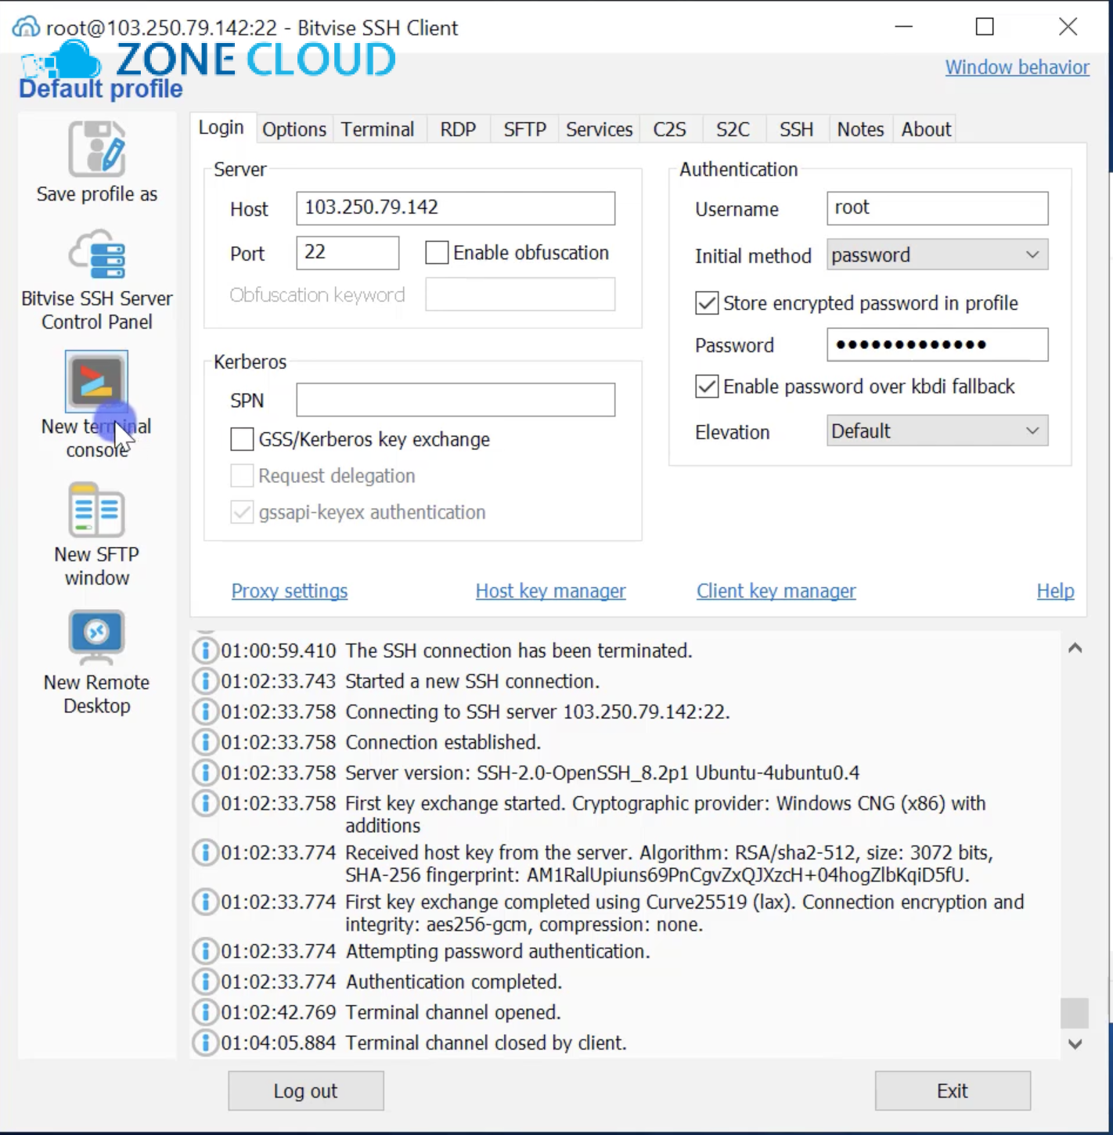Toggle GSS/Kerberos key exchange checkbox

(242, 439)
